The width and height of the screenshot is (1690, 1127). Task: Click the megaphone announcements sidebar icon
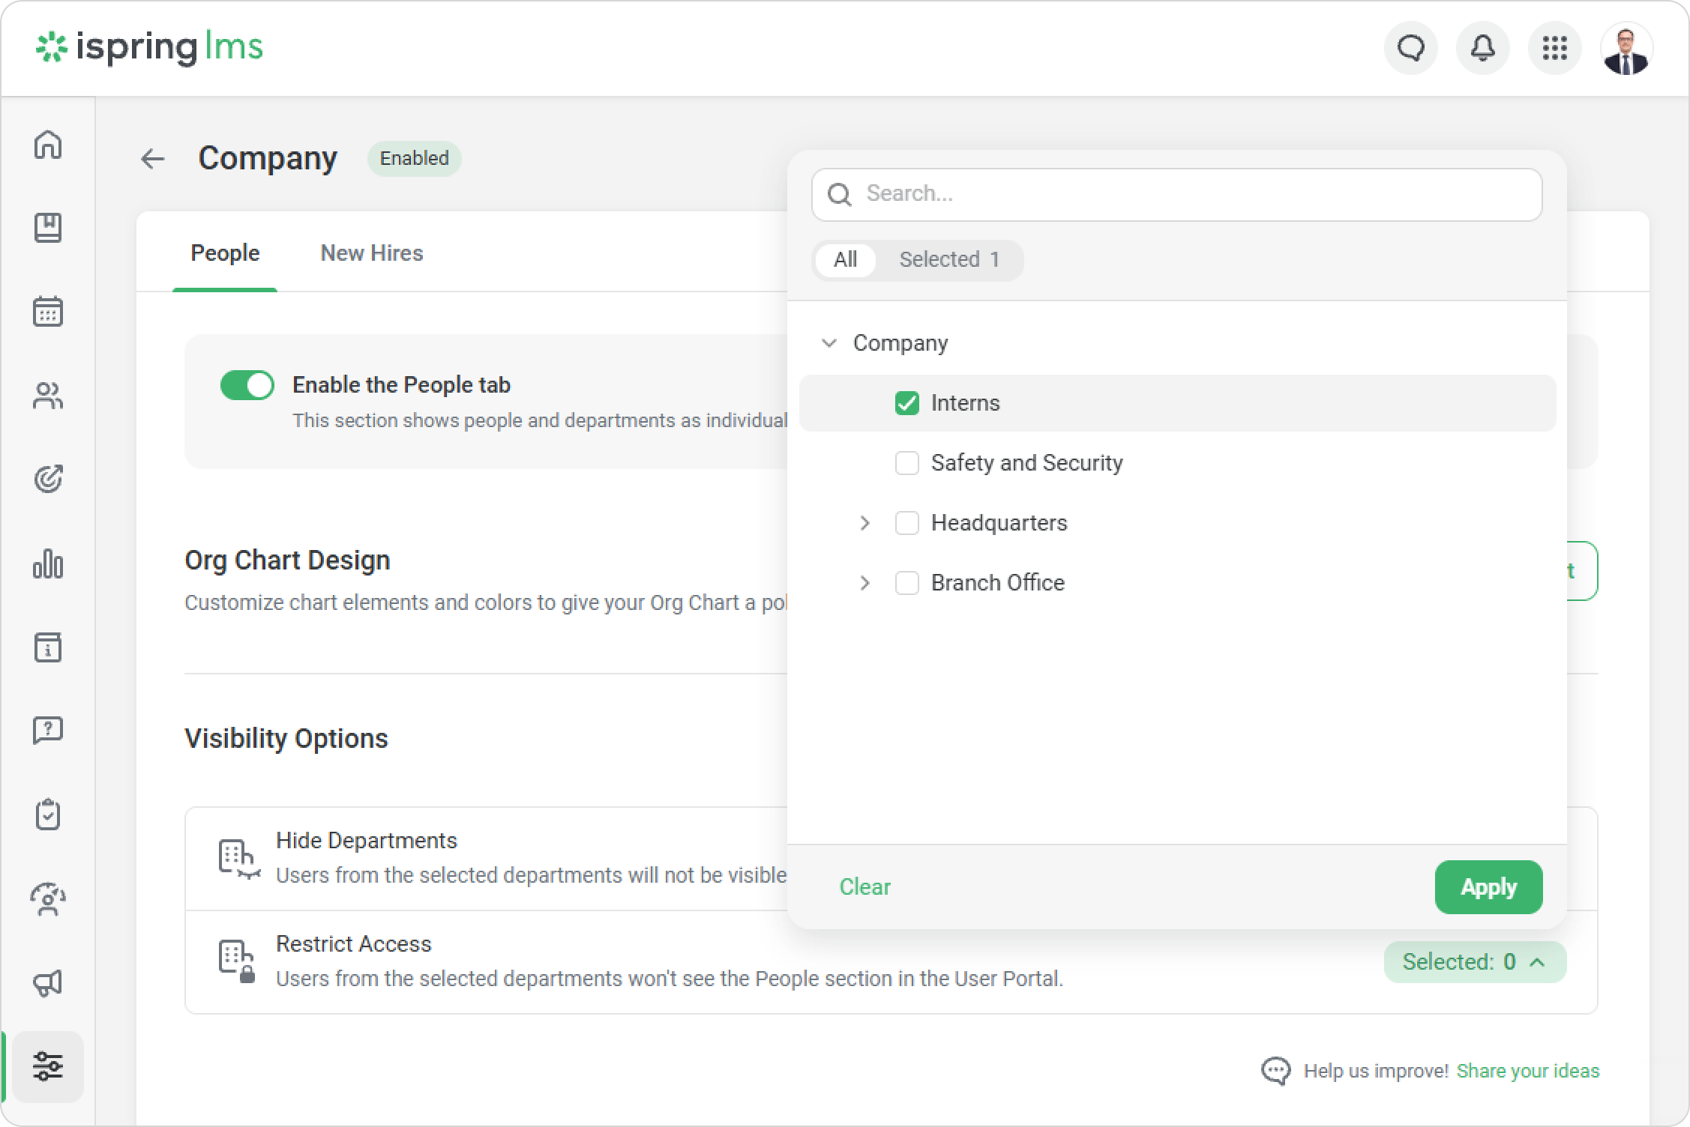[48, 982]
